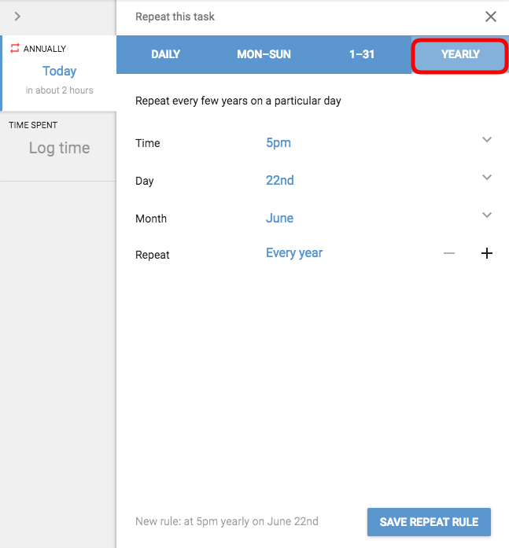Change the 5pm time value
Viewport: 509px width, 548px height.
point(278,142)
